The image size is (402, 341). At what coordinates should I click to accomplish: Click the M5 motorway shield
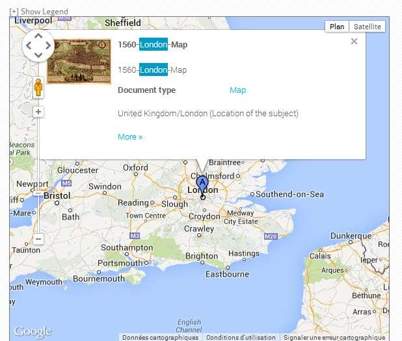point(66,183)
